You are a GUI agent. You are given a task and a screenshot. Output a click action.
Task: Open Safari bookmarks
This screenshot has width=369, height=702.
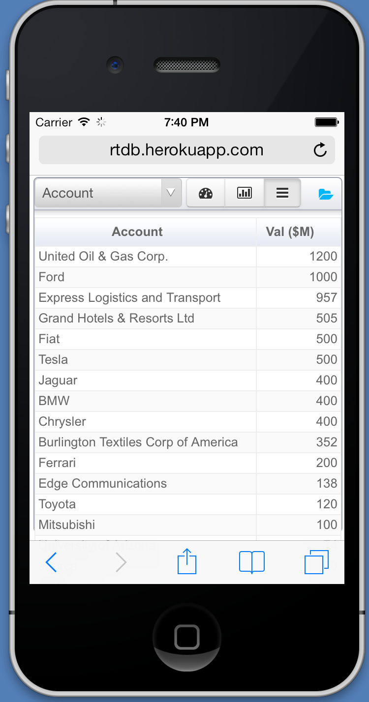(252, 562)
